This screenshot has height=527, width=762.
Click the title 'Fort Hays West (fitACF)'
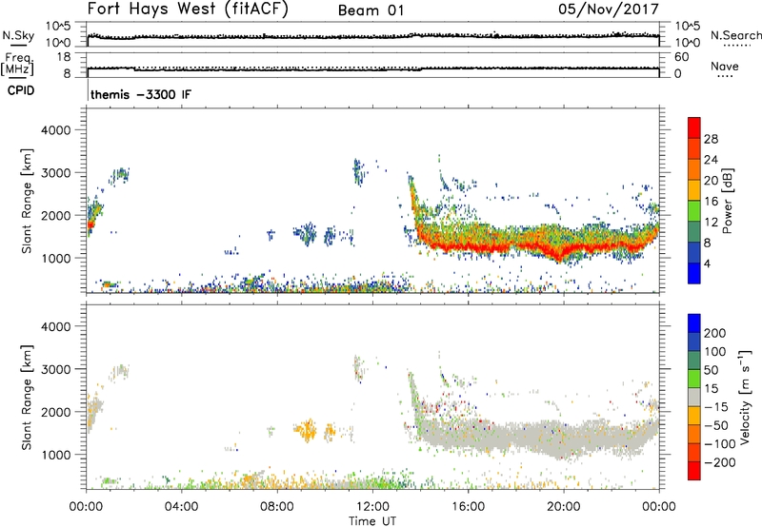pyautogui.click(x=188, y=10)
